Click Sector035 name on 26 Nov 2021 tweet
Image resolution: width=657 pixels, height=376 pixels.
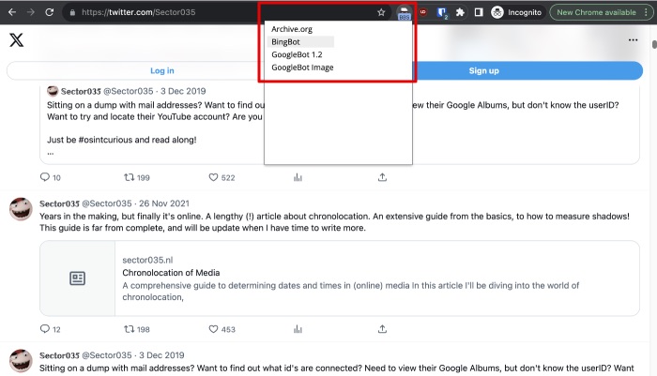pos(59,203)
